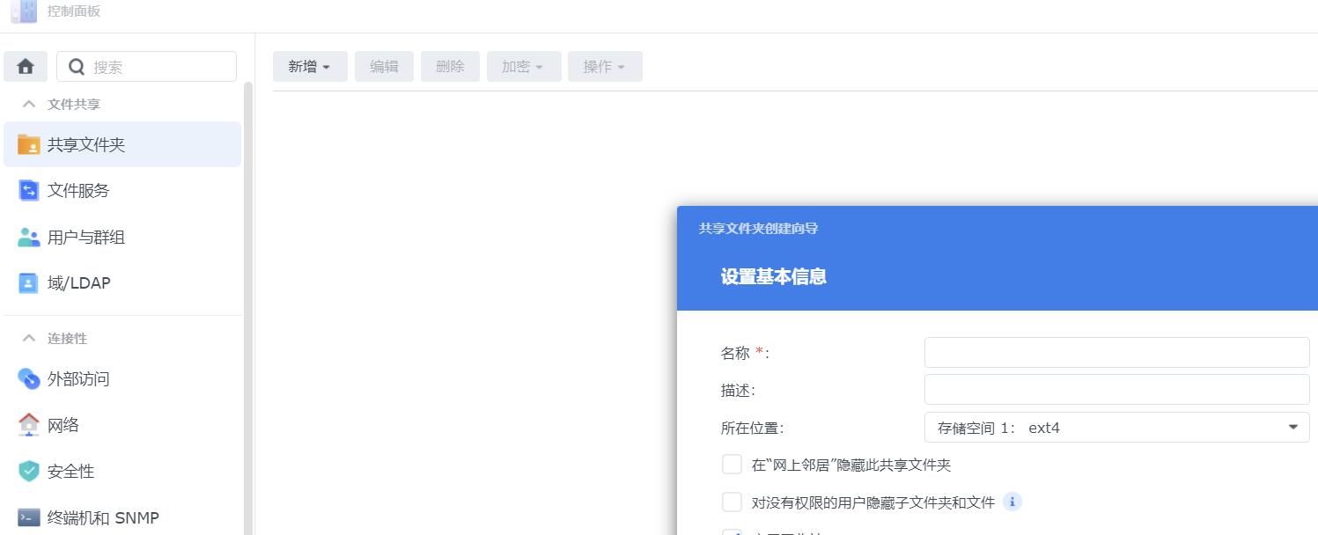Open the 新增 dropdown menu

click(x=310, y=66)
